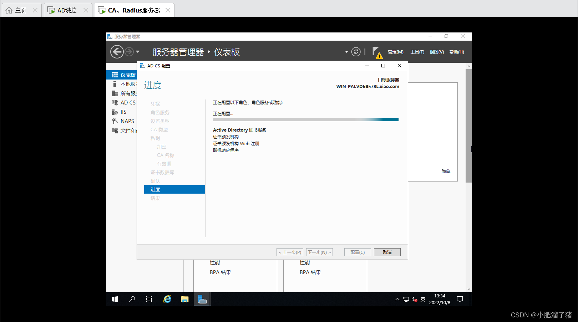Select AD CS text in sidebar
578x322 pixels.
[128, 103]
